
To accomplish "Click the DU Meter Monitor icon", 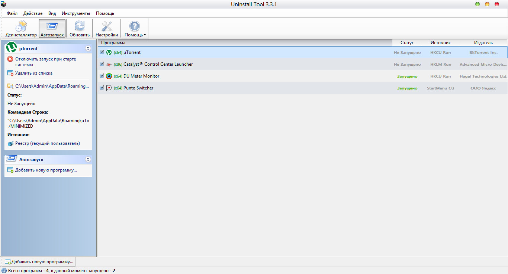I will (109, 76).
